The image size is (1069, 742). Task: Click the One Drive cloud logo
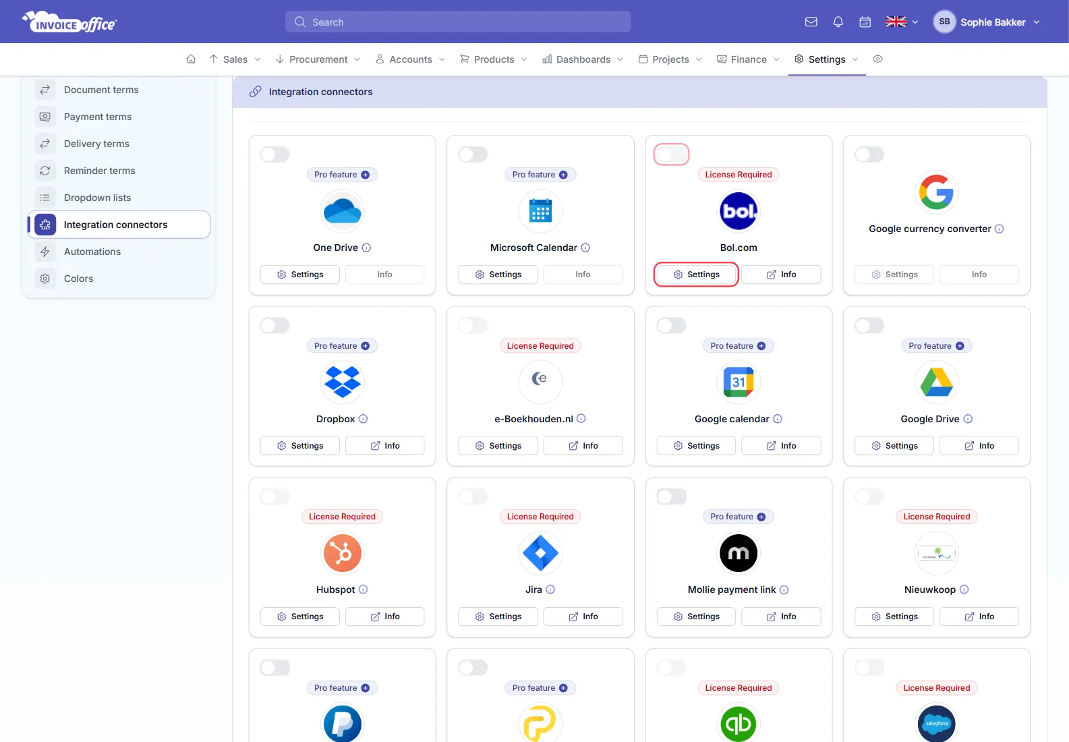pos(343,211)
